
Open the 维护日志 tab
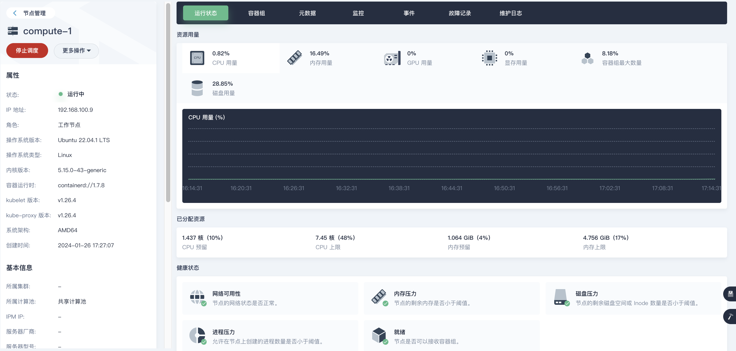(511, 13)
